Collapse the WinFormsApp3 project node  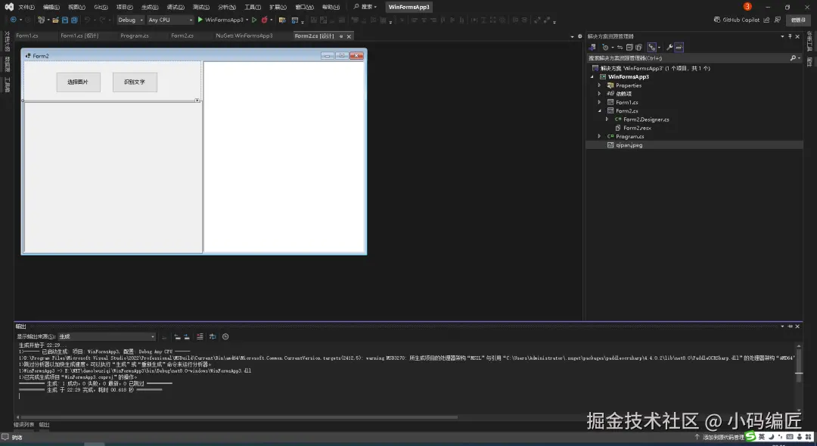[x=592, y=76]
